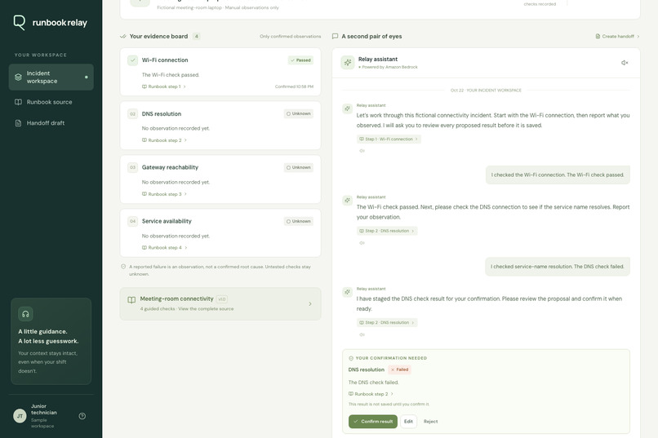The height and width of the screenshot is (438, 658).
Task: Play audio for the first assistant message
Action: 362,151
